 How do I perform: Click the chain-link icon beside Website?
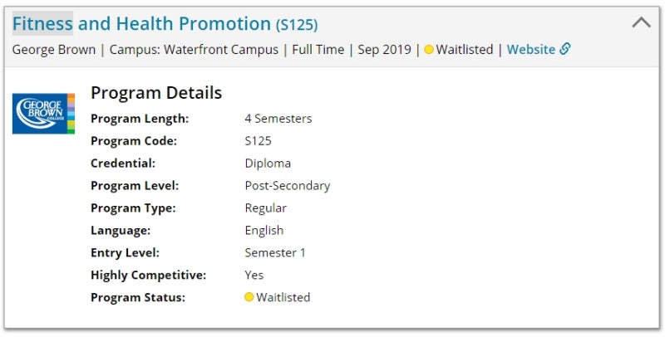point(565,50)
